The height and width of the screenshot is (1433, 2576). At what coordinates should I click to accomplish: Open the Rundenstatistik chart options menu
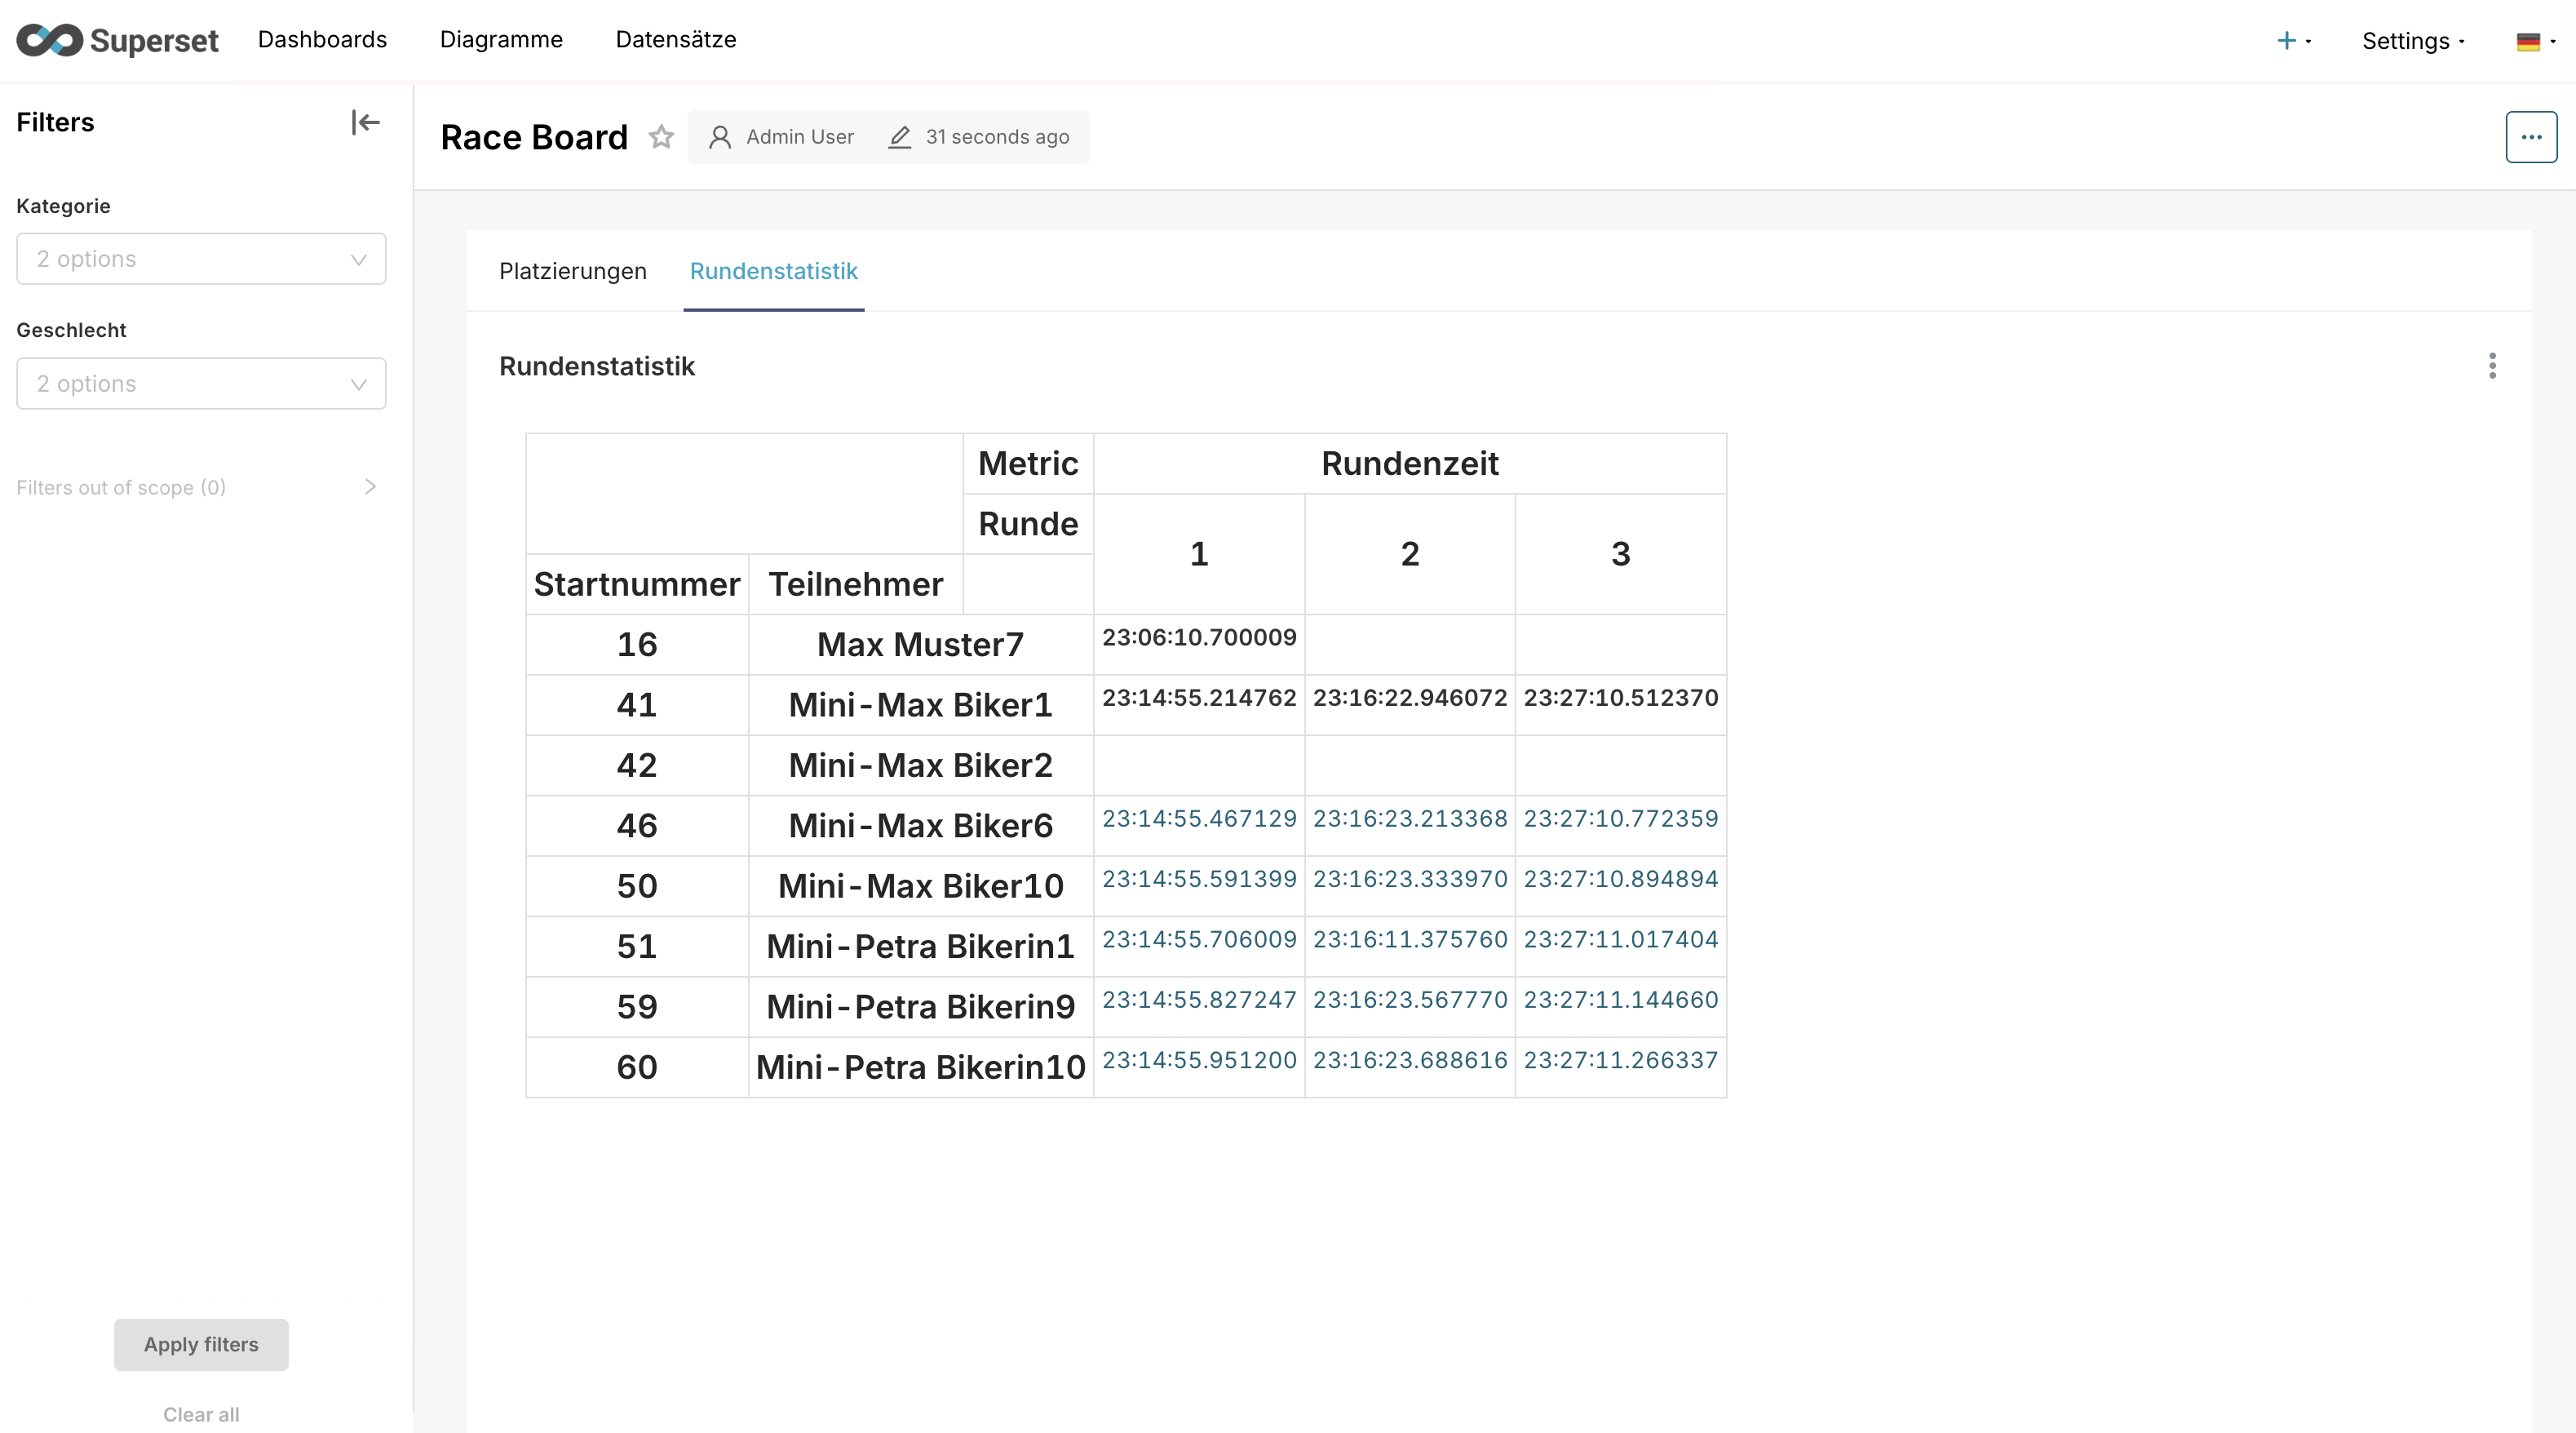2493,366
